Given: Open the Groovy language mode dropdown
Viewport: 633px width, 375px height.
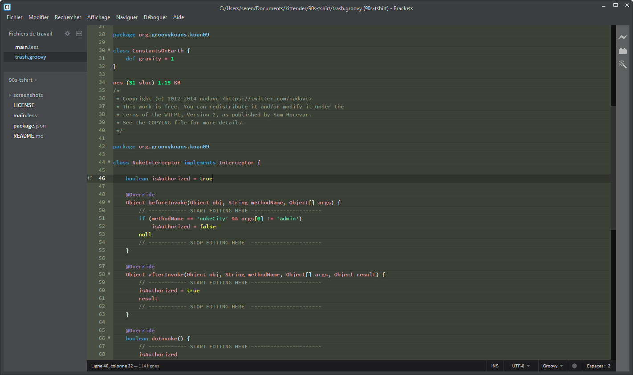Looking at the screenshot, I should click(553, 366).
